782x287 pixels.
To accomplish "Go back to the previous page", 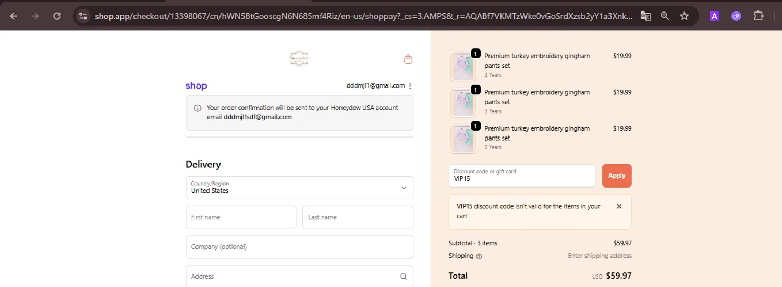I will coord(14,16).
